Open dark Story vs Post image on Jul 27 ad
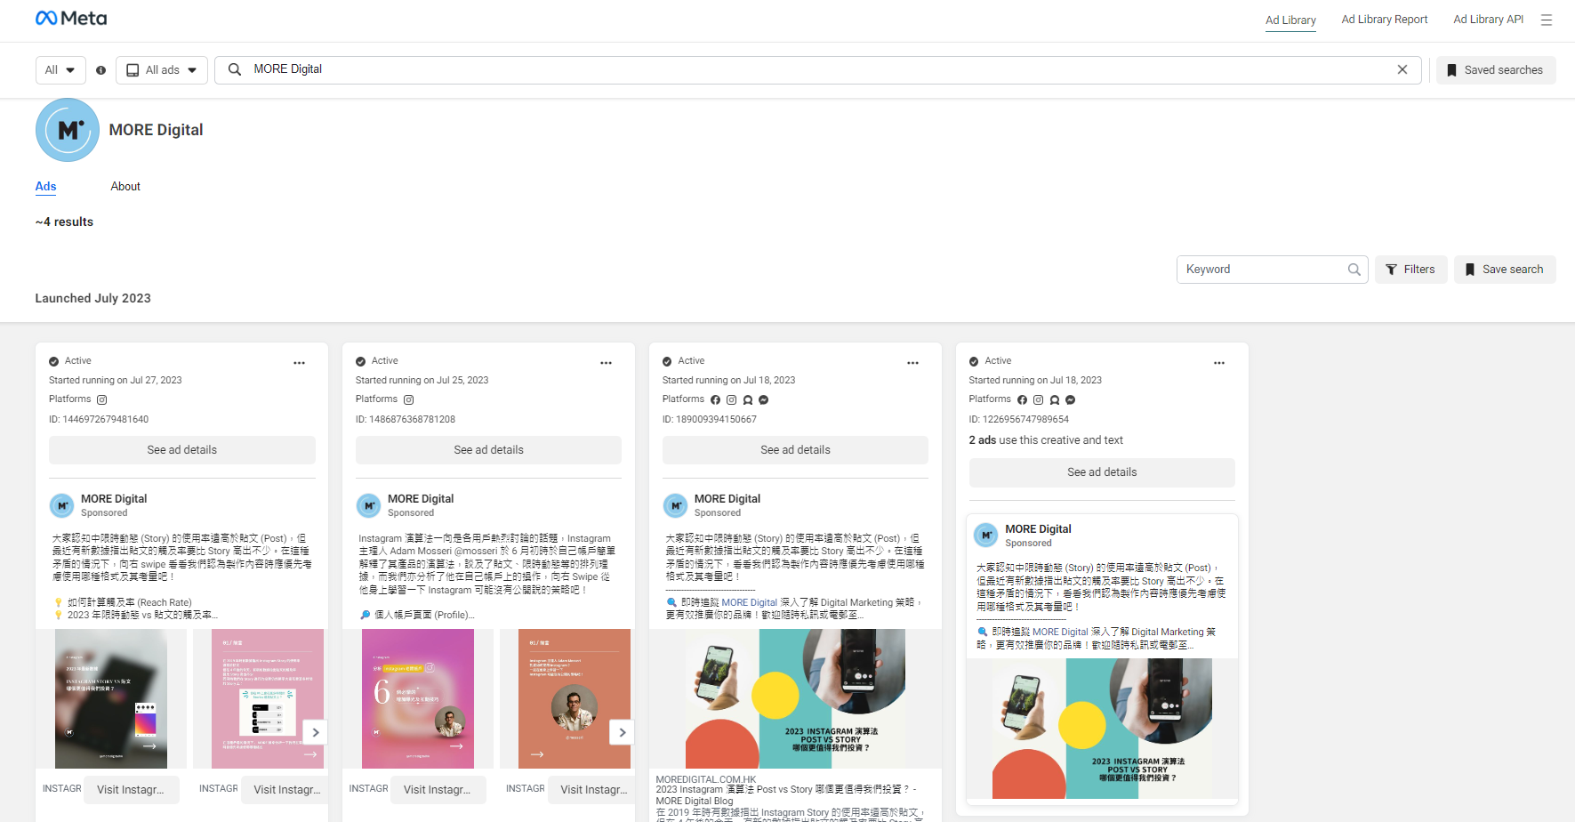Image resolution: width=1575 pixels, height=822 pixels. pyautogui.click(x=111, y=699)
